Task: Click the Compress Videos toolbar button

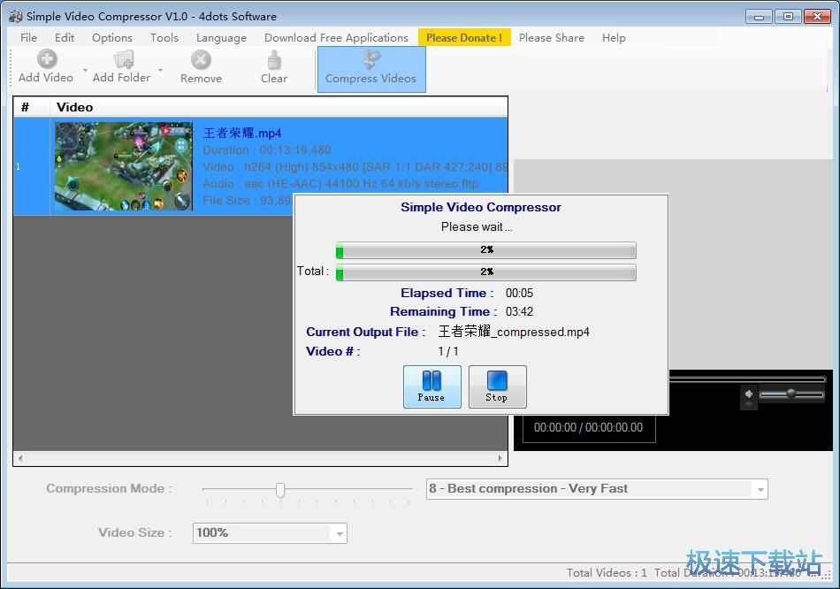Action: pyautogui.click(x=370, y=69)
